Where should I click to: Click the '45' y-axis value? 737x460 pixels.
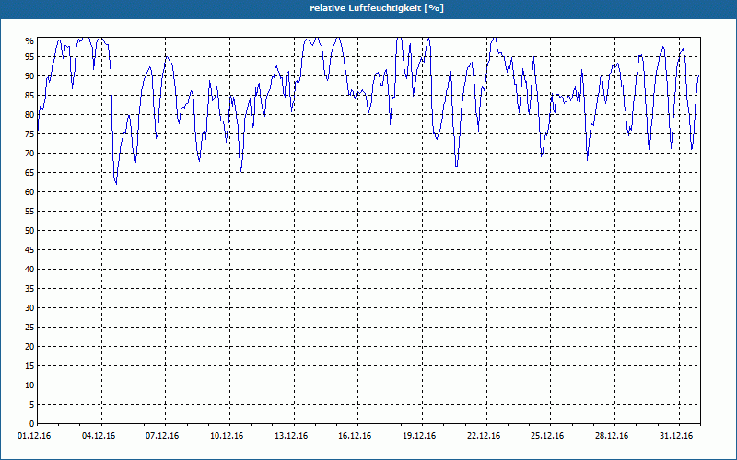[29, 249]
